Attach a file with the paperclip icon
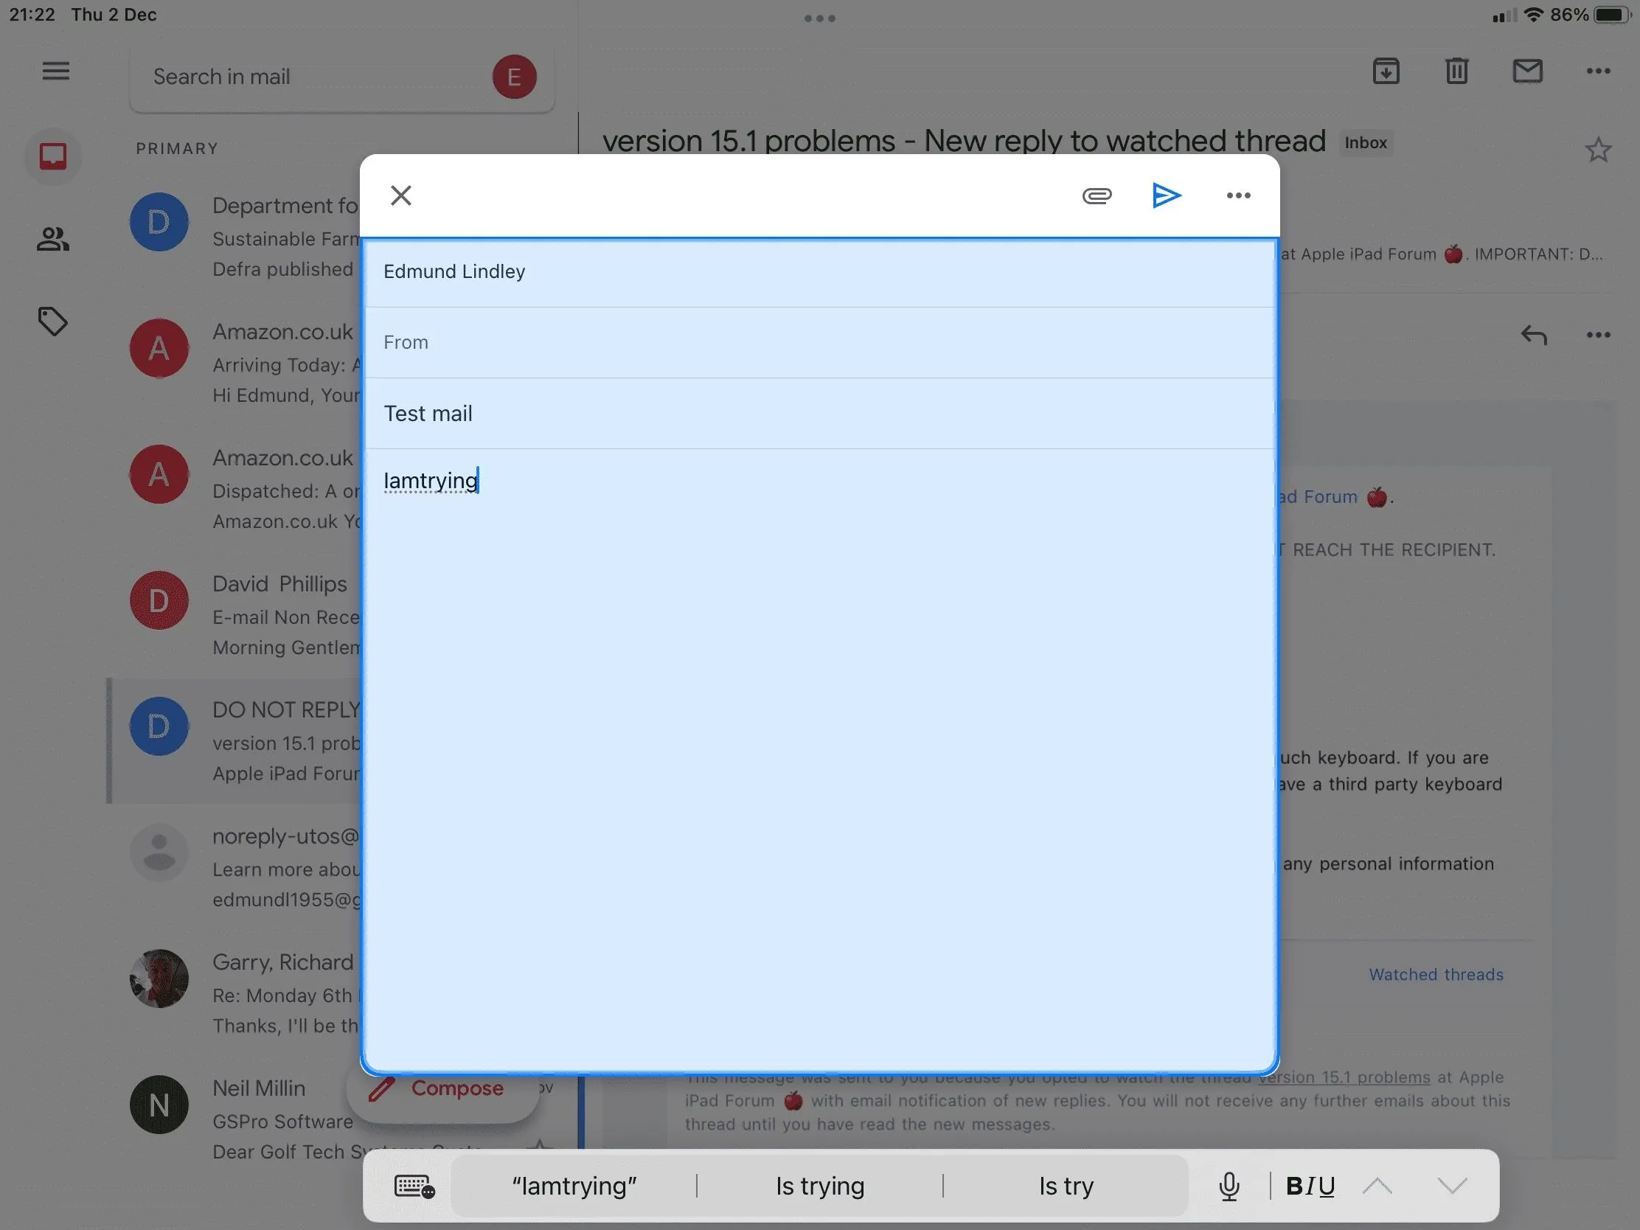1640x1230 pixels. [x=1096, y=195]
